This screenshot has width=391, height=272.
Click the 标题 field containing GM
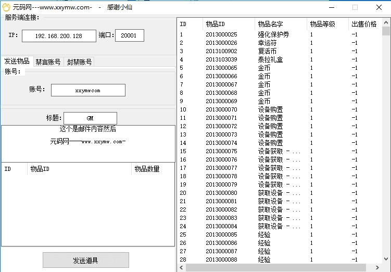90,118
